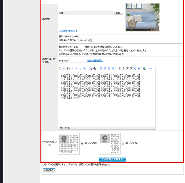Image resolution: width=185 pixels, height=183 pixels.
Task: Click この画像を削除する link
Action: click(68, 31)
